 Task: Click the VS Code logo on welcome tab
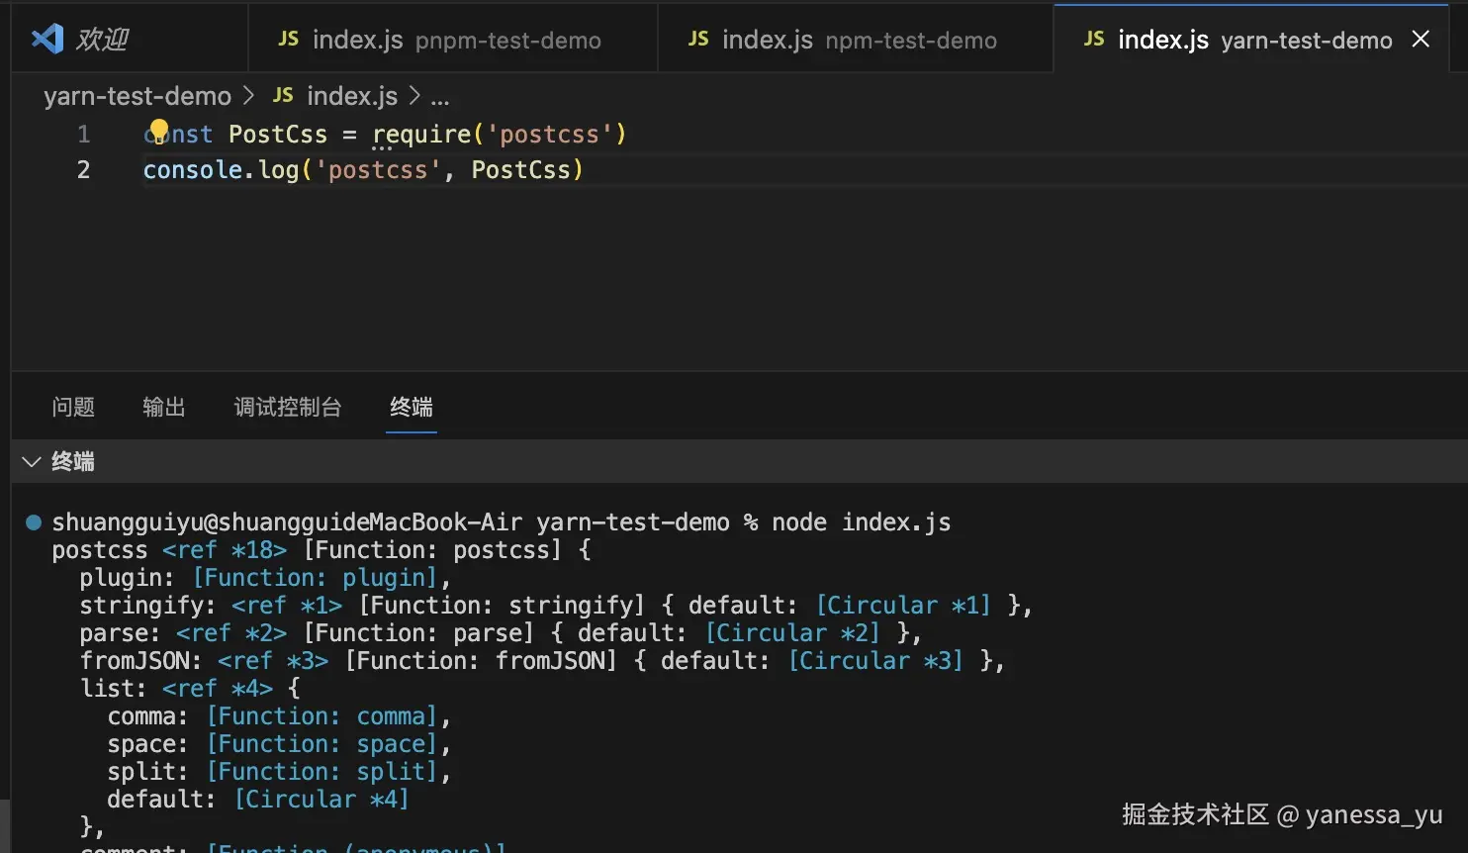click(x=47, y=39)
